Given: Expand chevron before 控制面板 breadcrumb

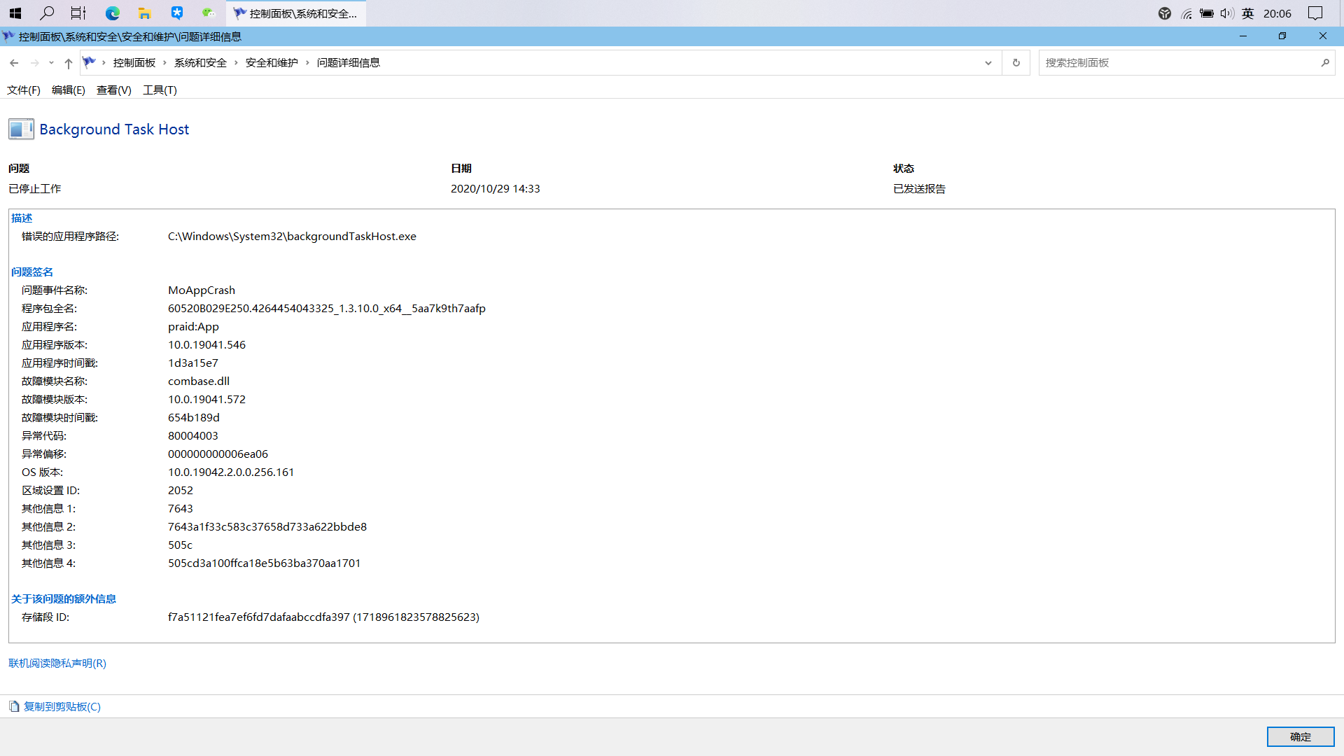Looking at the screenshot, I should [104, 63].
